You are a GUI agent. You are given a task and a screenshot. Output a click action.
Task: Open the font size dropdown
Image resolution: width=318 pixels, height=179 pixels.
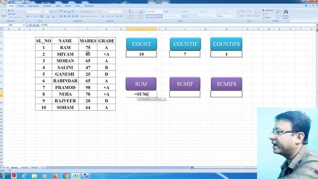pyautogui.click(x=48, y=11)
